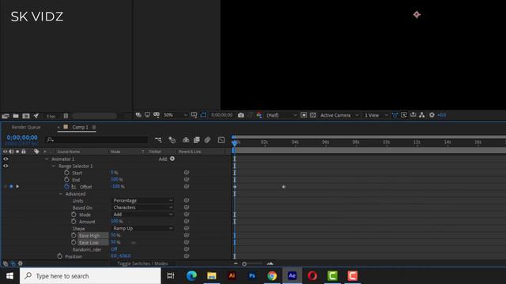Image resolution: width=506 pixels, height=284 pixels.
Task: Open the composition flowchart icon
Action: point(421,115)
